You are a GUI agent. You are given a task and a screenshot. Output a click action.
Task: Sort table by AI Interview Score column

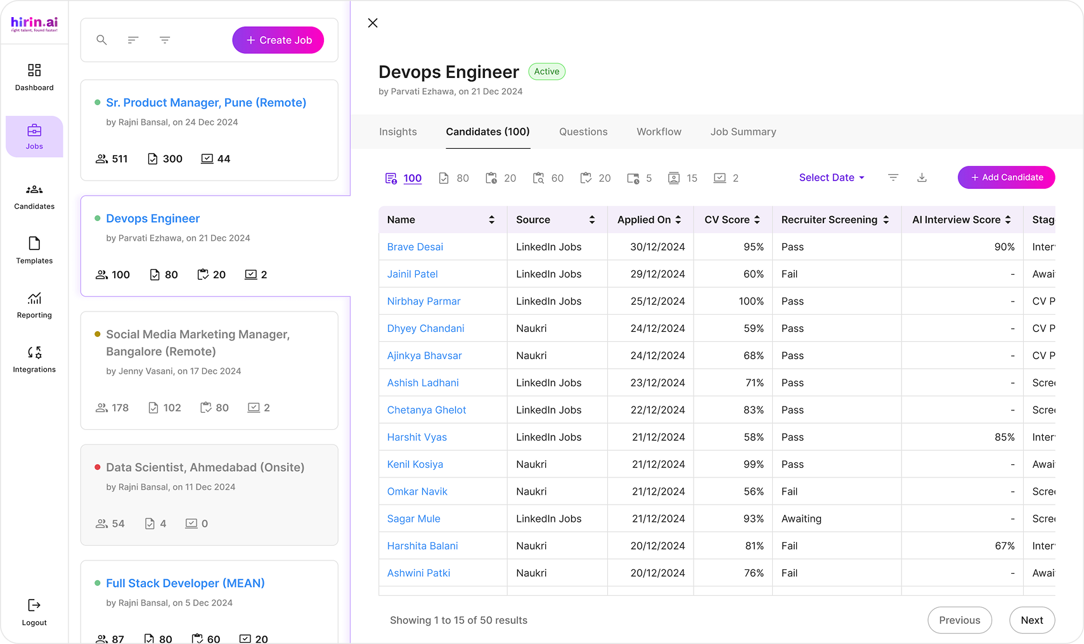tap(1008, 220)
